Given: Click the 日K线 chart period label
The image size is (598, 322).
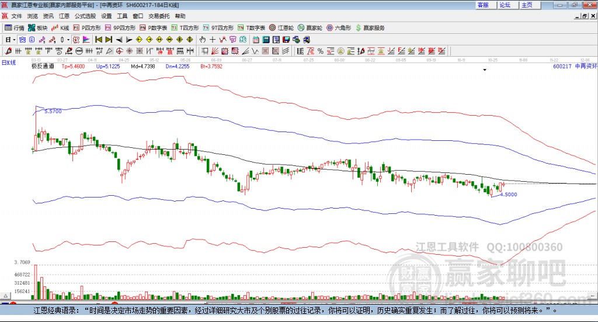Looking at the screenshot, I should (9, 63).
